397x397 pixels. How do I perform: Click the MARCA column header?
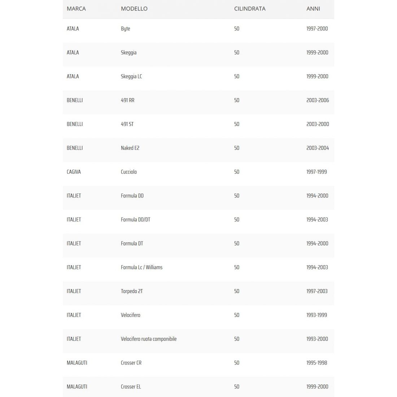click(76, 9)
